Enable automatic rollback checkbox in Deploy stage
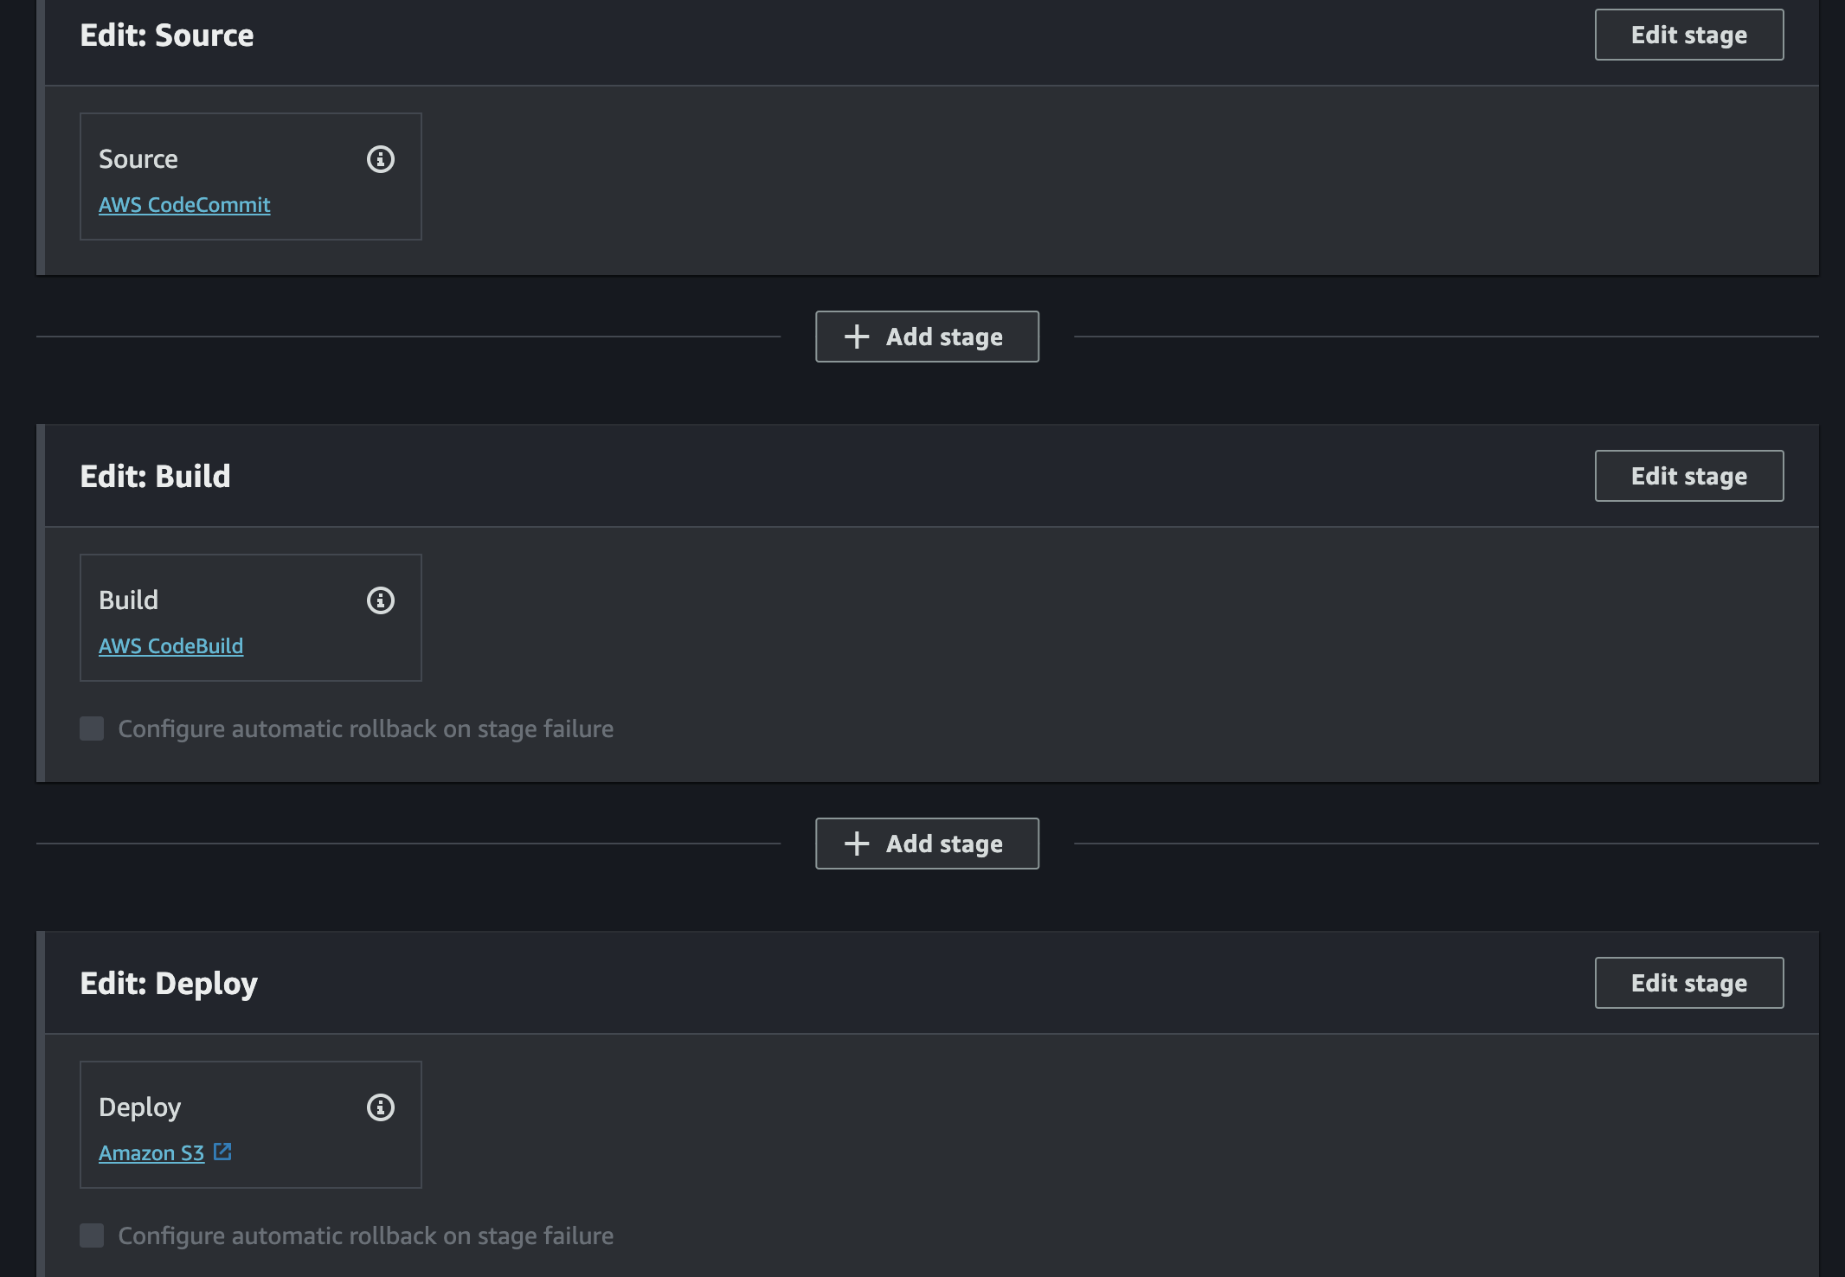Viewport: 1845px width, 1277px height. 92,1235
